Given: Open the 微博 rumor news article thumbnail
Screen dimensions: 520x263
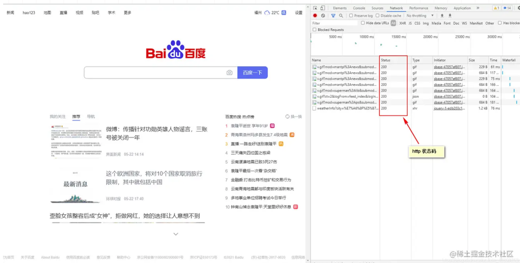Looking at the screenshot, I should tap(76, 141).
